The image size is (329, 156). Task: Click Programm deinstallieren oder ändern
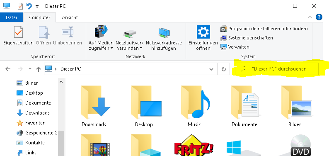click(x=264, y=29)
